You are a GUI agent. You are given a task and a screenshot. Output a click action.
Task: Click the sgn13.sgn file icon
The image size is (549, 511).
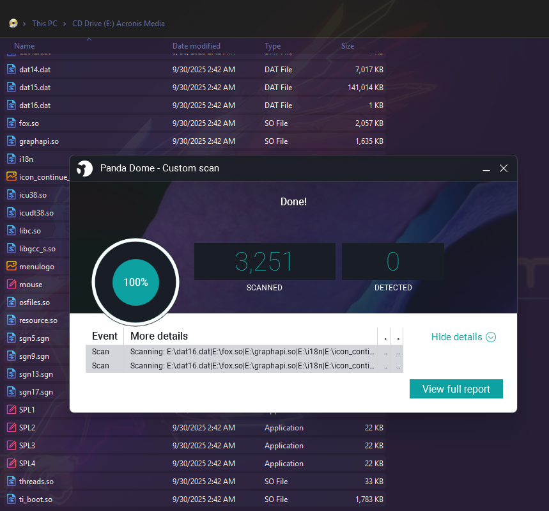12,373
